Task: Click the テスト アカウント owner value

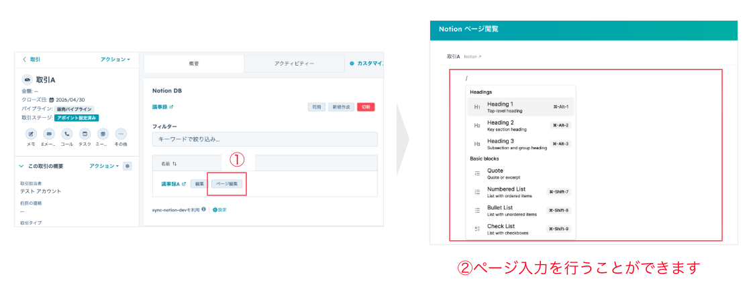Action: click(x=41, y=191)
